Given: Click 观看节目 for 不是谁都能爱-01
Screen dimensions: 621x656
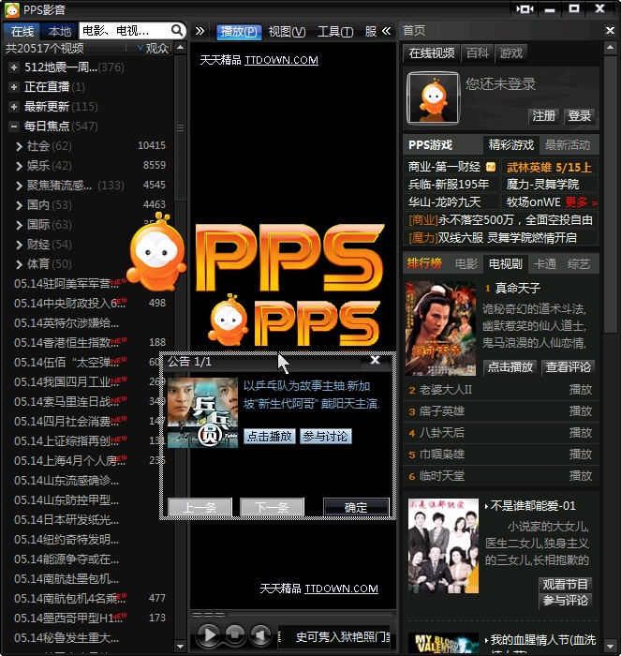Looking at the screenshot, I should 566,584.
